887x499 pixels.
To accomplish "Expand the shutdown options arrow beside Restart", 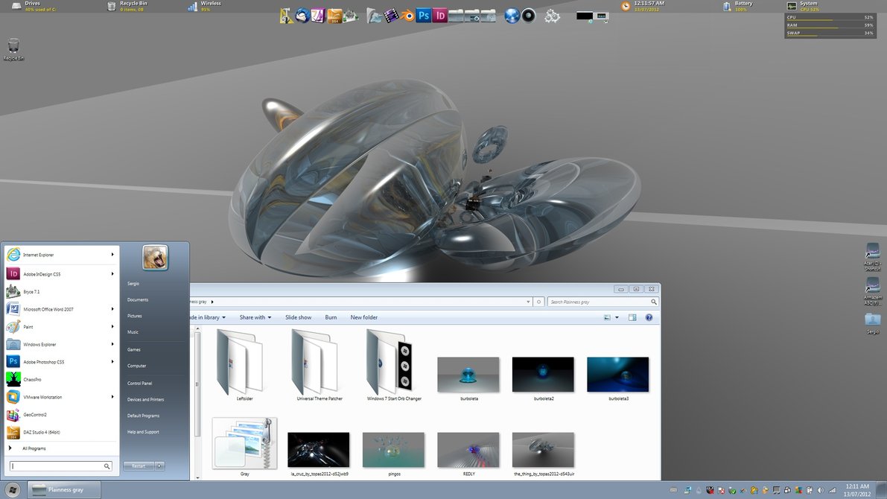I will pyautogui.click(x=159, y=465).
